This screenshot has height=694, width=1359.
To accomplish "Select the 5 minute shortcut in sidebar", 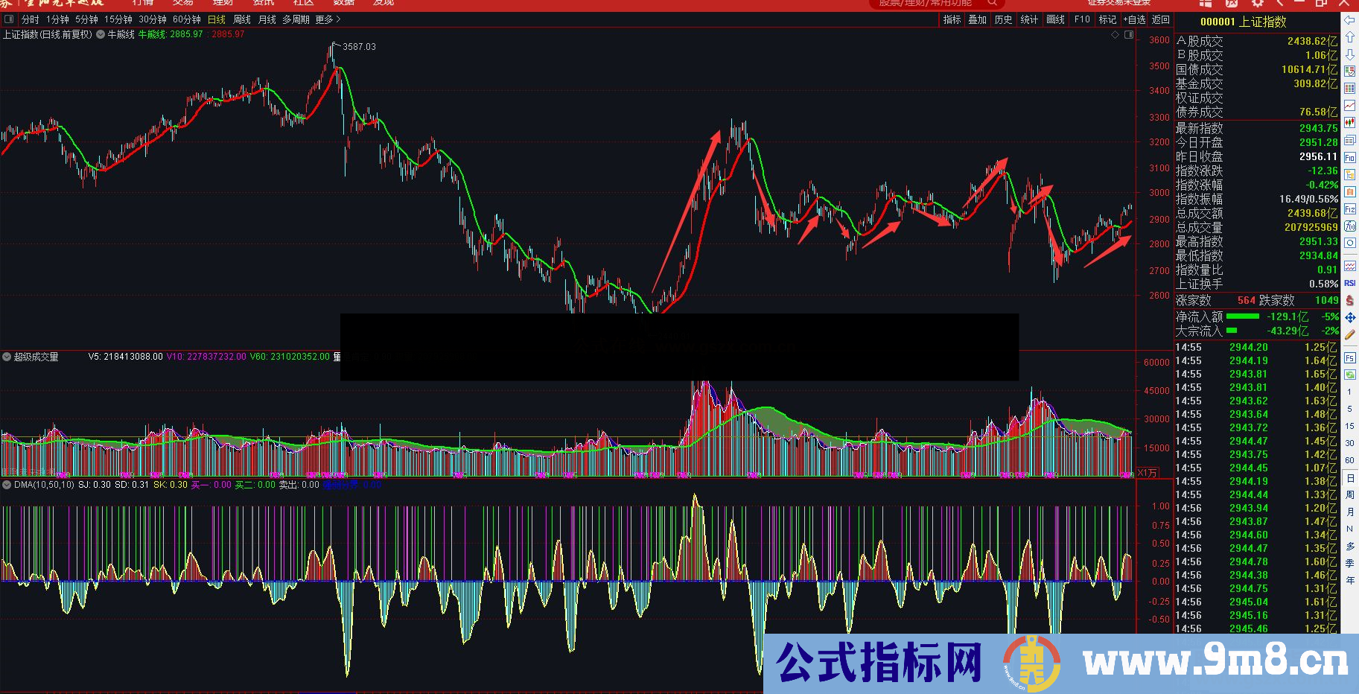I will [x=1350, y=408].
